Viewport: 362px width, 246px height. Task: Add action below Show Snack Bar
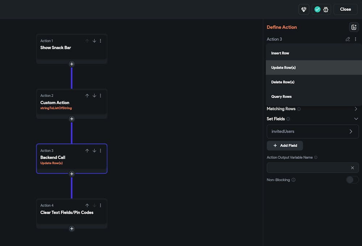72,64
